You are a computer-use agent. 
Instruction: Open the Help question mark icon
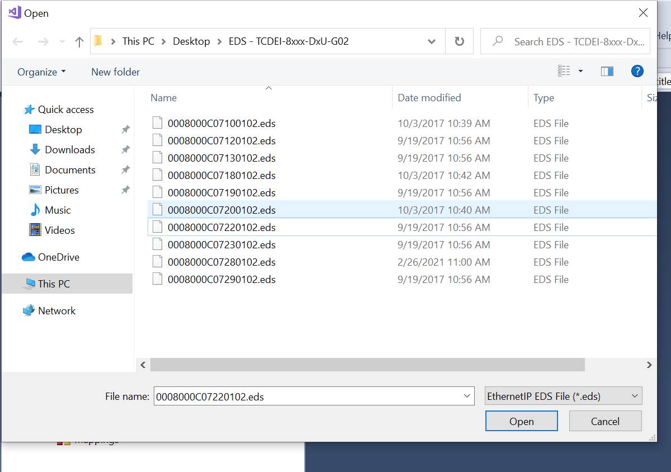(x=637, y=71)
